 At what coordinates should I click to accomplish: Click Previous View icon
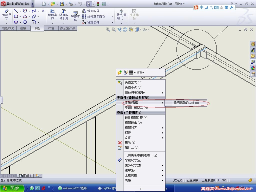pos(119,29)
